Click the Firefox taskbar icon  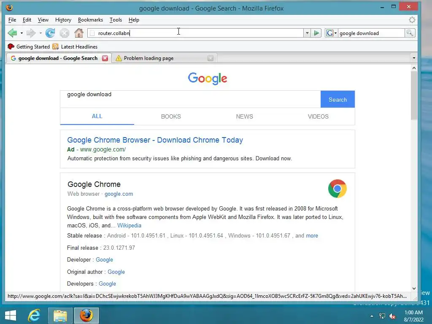[86, 316]
